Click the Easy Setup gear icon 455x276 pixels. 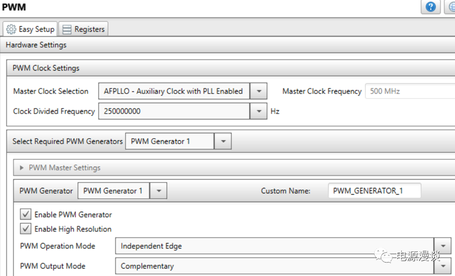point(11,29)
